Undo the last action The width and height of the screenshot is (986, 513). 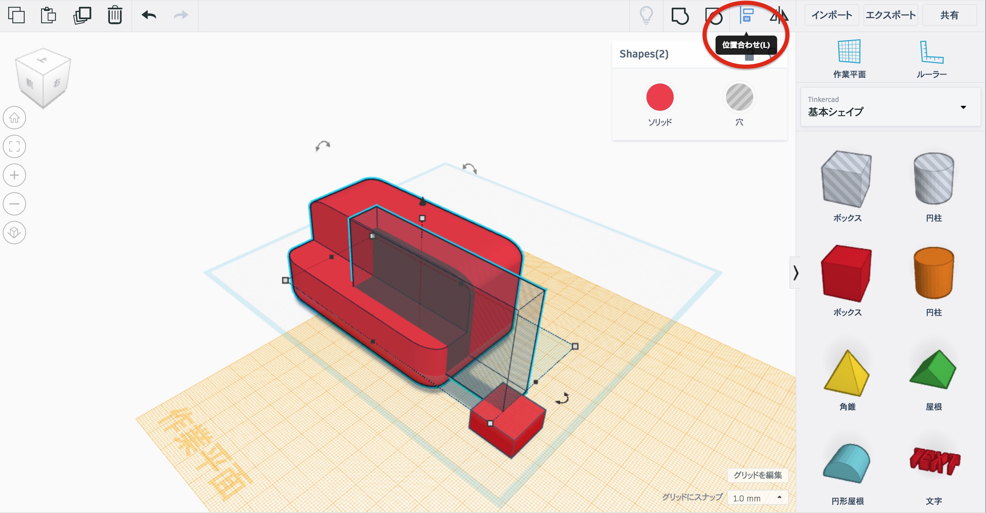(149, 15)
